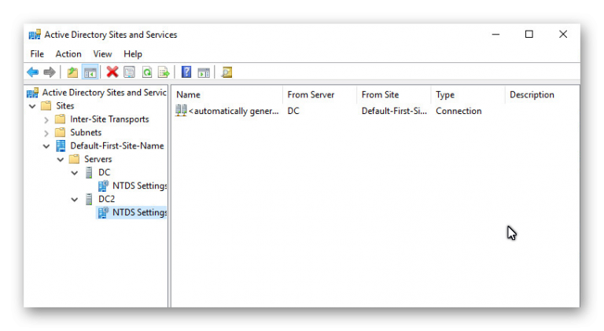This screenshot has height=331, width=604.
Task: Click the green Refresh toolbar icon
Action: (146, 72)
